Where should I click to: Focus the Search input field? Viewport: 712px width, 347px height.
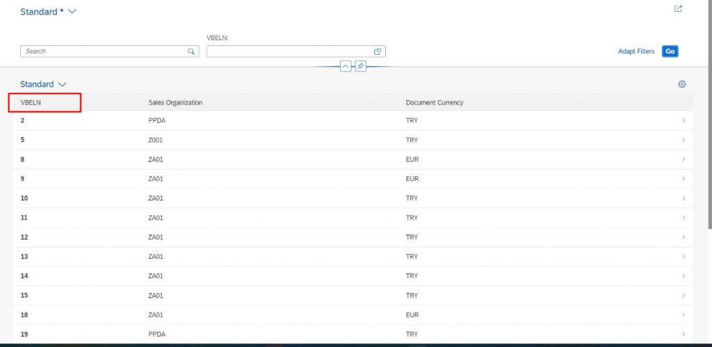pos(109,51)
